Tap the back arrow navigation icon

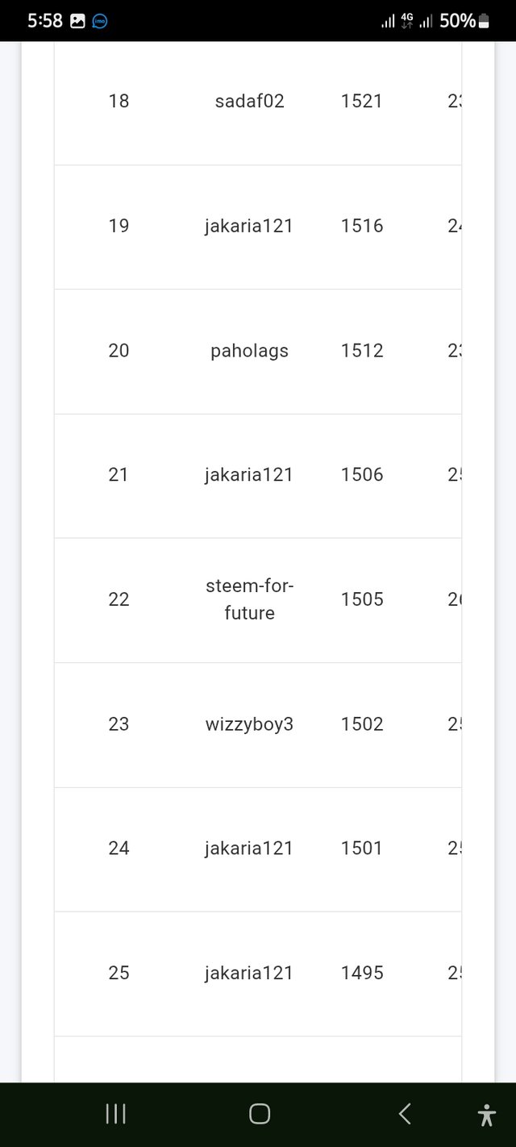click(x=405, y=1114)
